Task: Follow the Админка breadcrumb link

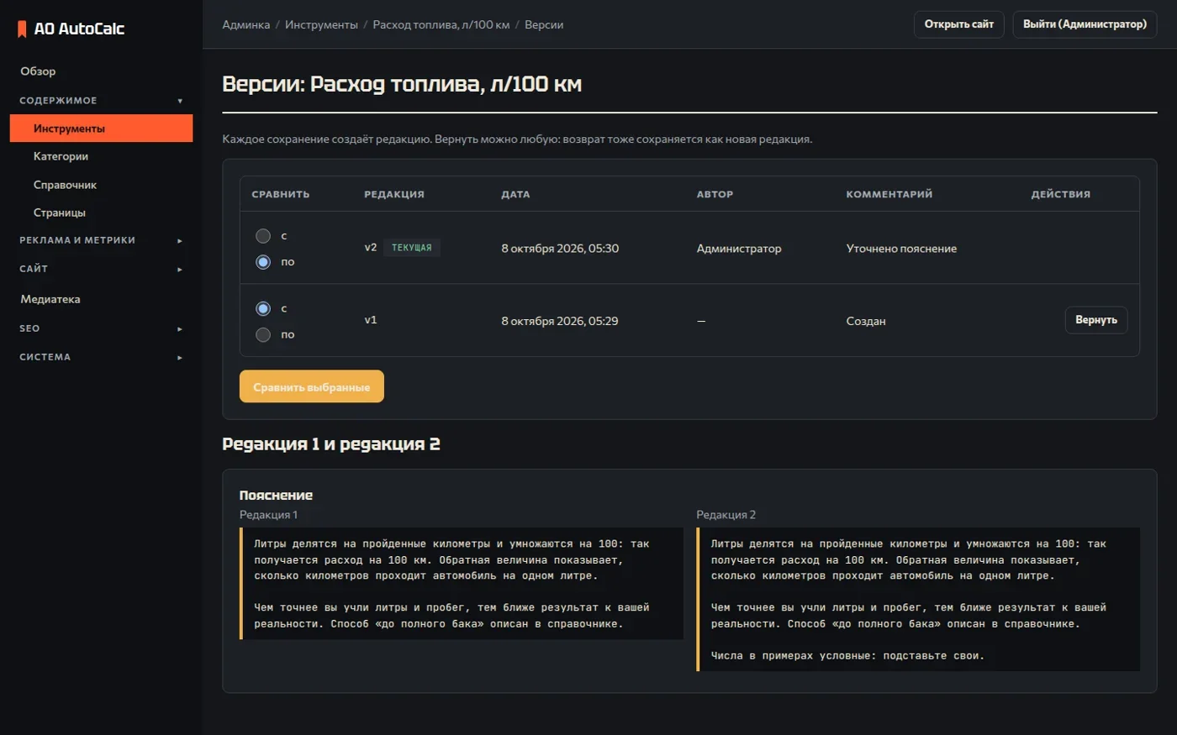Action: pyautogui.click(x=246, y=24)
